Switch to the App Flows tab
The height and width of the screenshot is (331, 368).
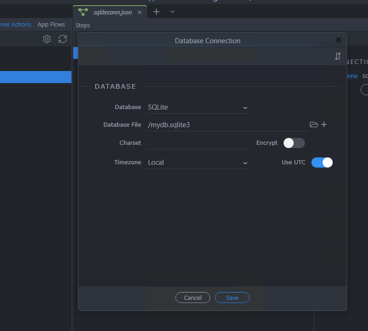tap(51, 24)
